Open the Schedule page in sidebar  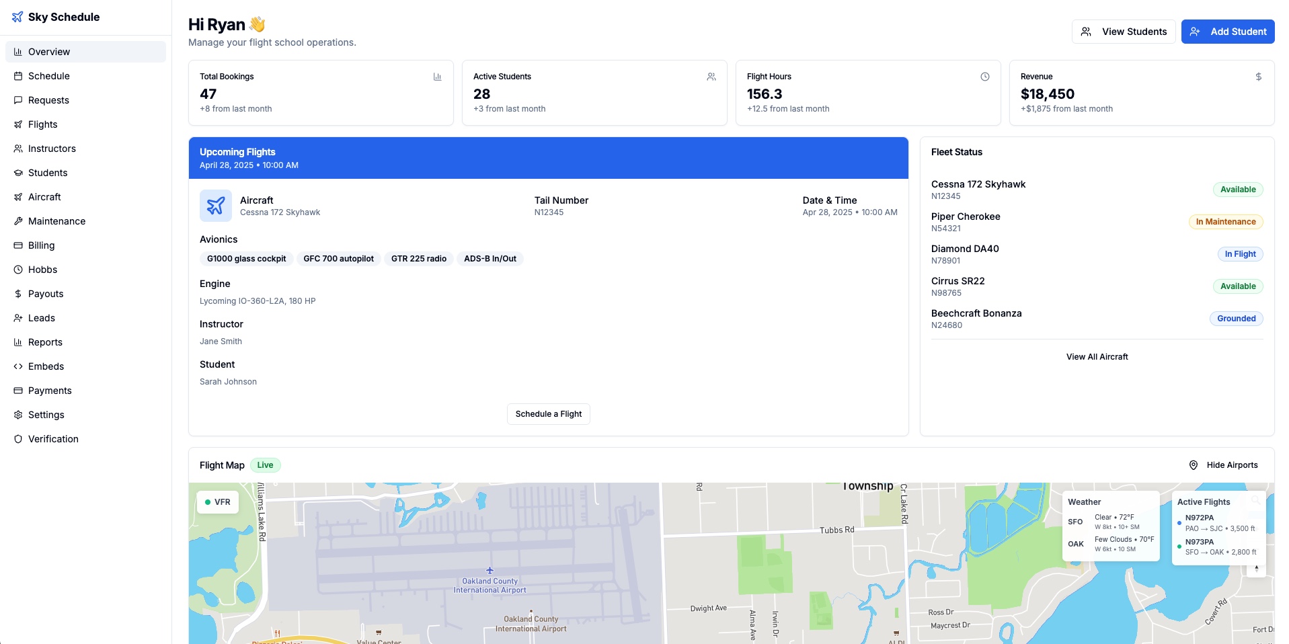[x=49, y=76]
